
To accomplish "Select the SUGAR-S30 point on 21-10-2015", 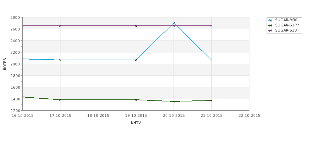I will [212, 26].
